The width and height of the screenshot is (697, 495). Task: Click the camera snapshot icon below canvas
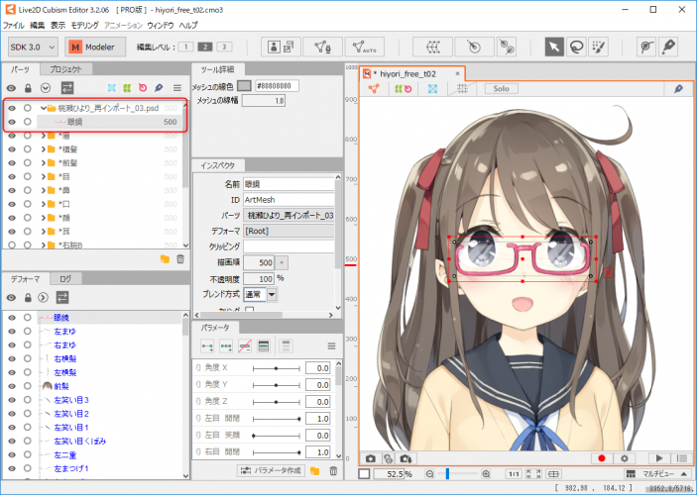tap(370, 458)
